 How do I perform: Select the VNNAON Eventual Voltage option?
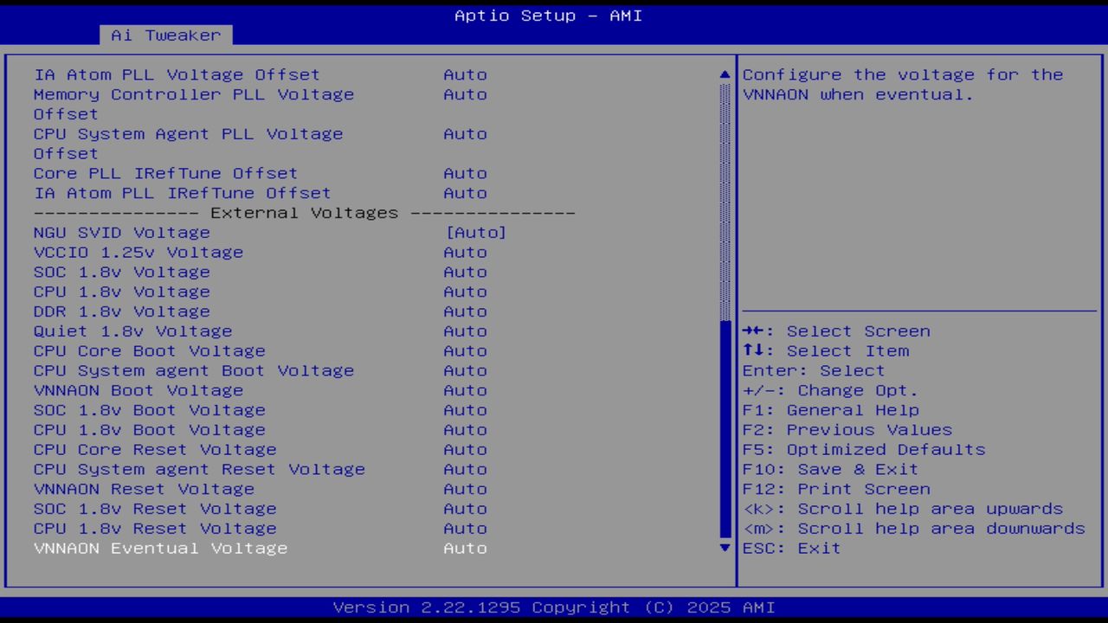pyautogui.click(x=160, y=548)
